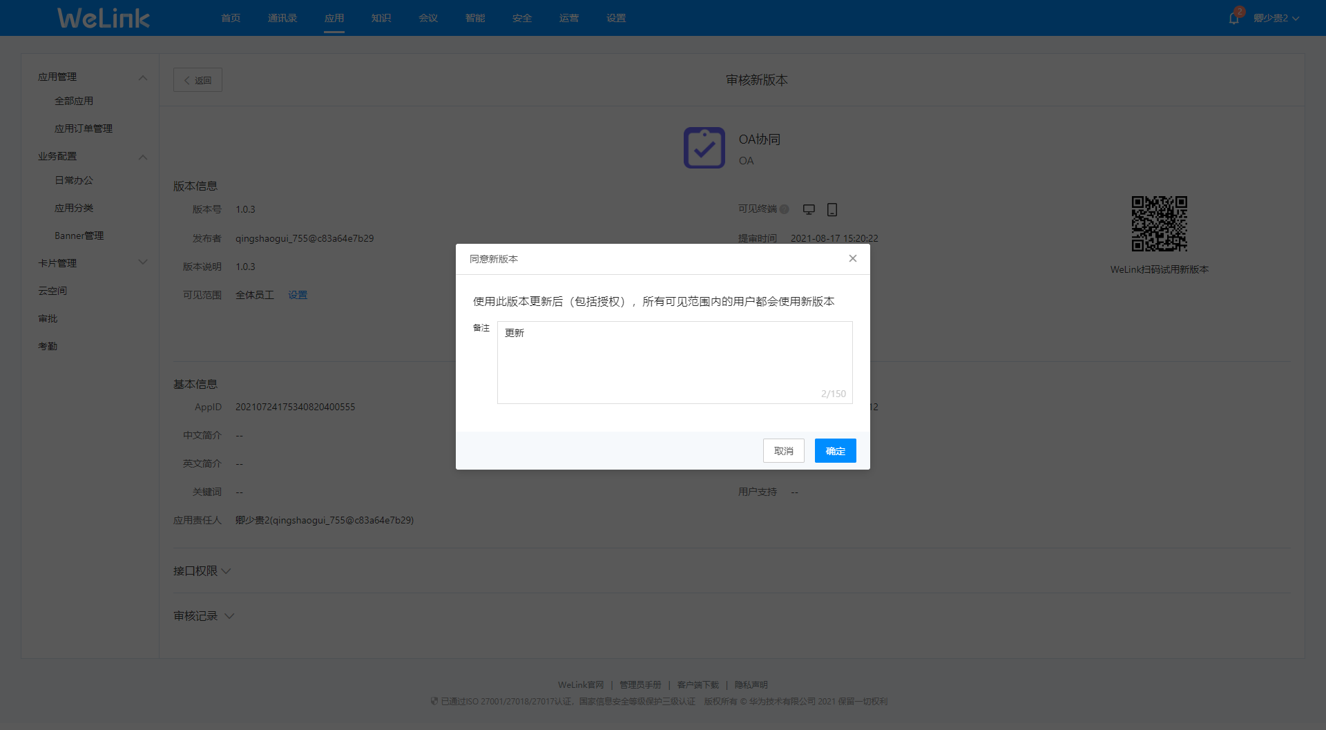Image resolution: width=1326 pixels, height=730 pixels.
Task: Open 考勤 in the sidebar
Action: coord(48,346)
